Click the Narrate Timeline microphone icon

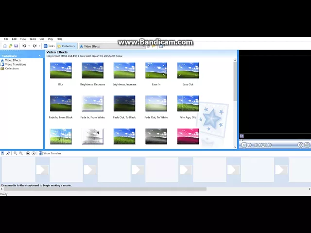pos(8,153)
